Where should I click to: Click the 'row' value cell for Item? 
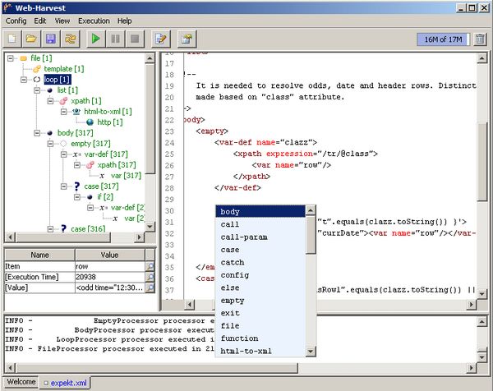tap(110, 266)
